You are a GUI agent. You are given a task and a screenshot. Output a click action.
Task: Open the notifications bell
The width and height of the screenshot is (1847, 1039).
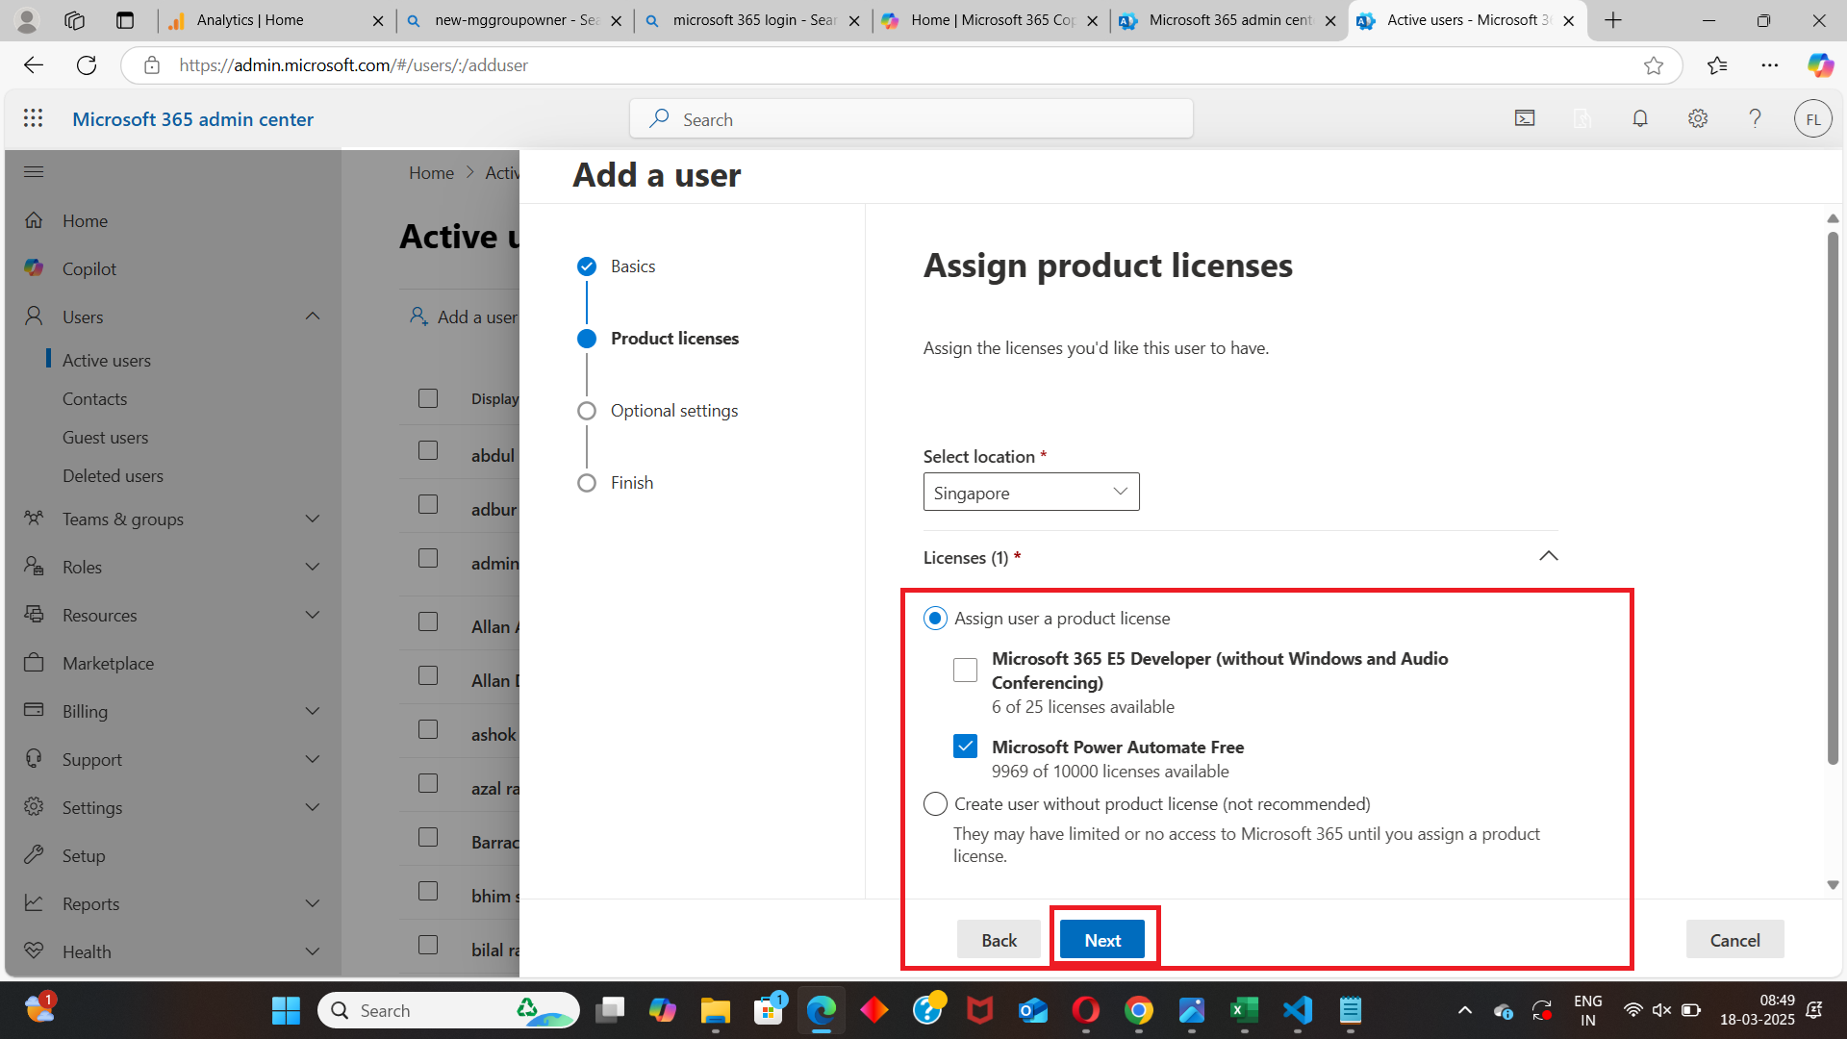(x=1640, y=118)
